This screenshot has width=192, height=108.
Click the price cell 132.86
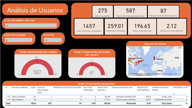coord(107,97)
